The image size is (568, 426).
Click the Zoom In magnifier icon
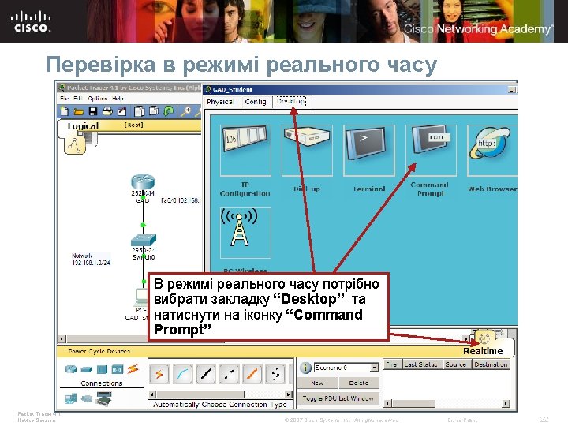(186, 111)
